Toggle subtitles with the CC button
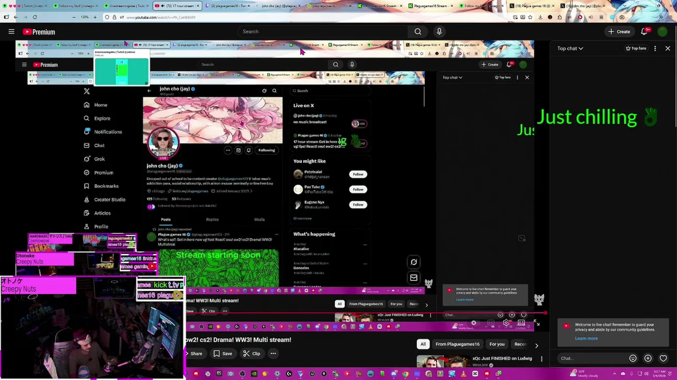Screen dimensions: 677x380 490,322
